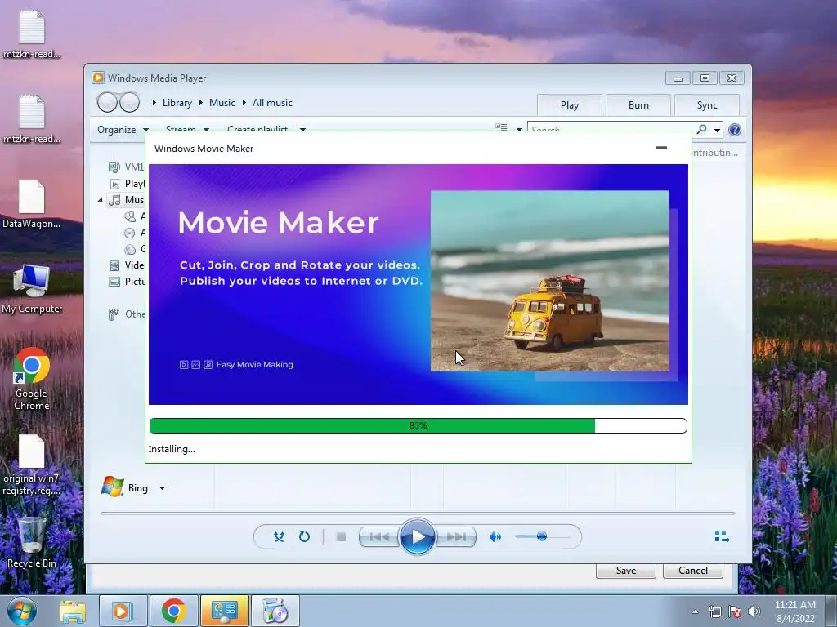Click the Cancel button behind Media Player
The image size is (837, 627).
tap(692, 571)
